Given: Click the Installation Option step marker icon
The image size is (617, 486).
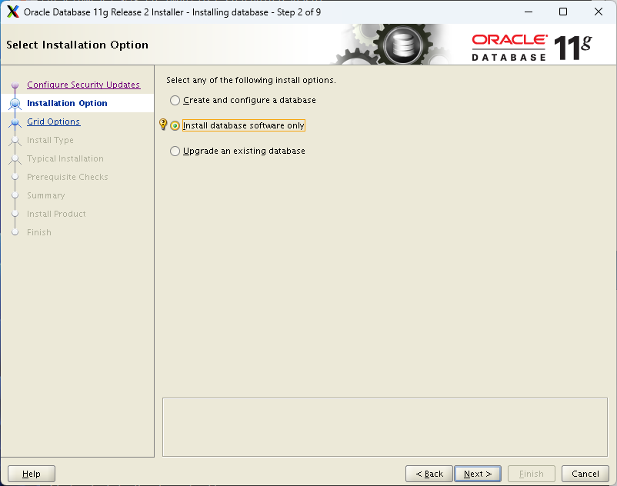Looking at the screenshot, I should click(15, 103).
